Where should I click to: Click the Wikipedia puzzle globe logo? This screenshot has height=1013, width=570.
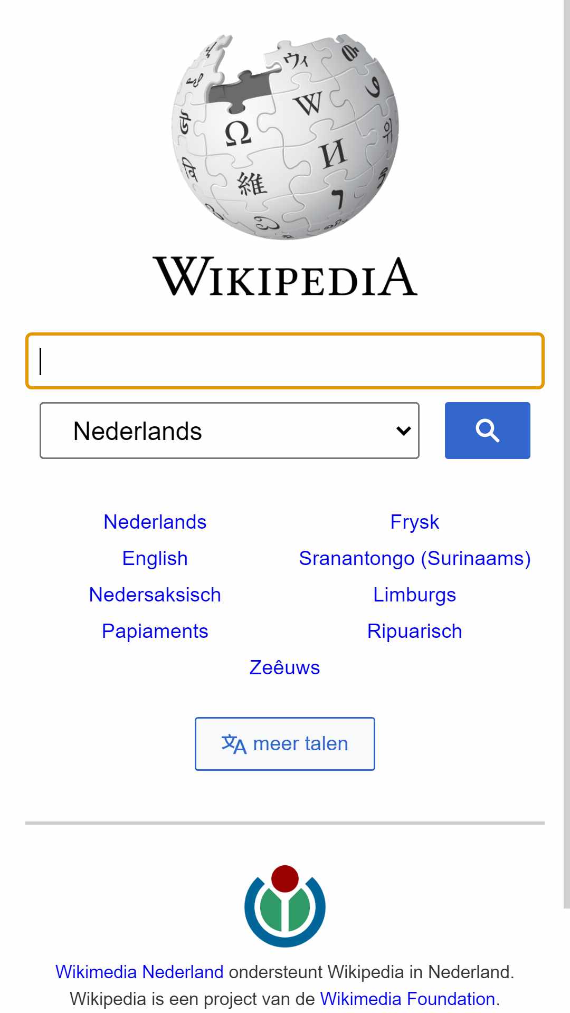[285, 136]
